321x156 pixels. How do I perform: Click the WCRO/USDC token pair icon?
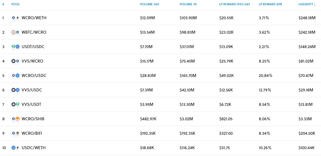16,75
